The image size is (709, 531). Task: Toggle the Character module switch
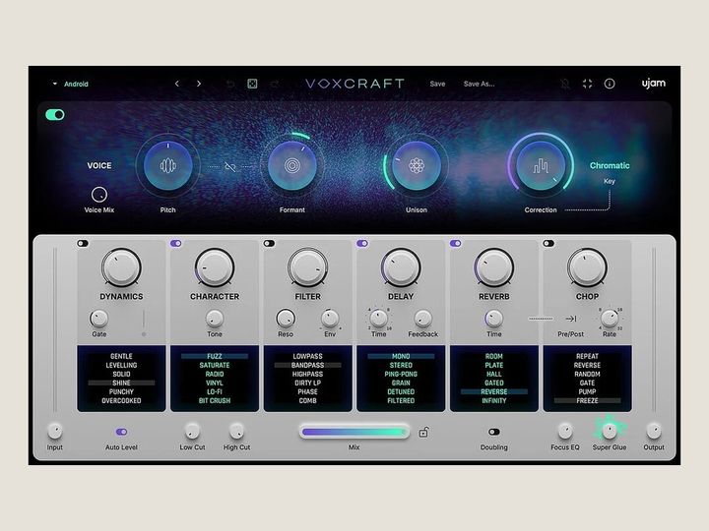176,244
